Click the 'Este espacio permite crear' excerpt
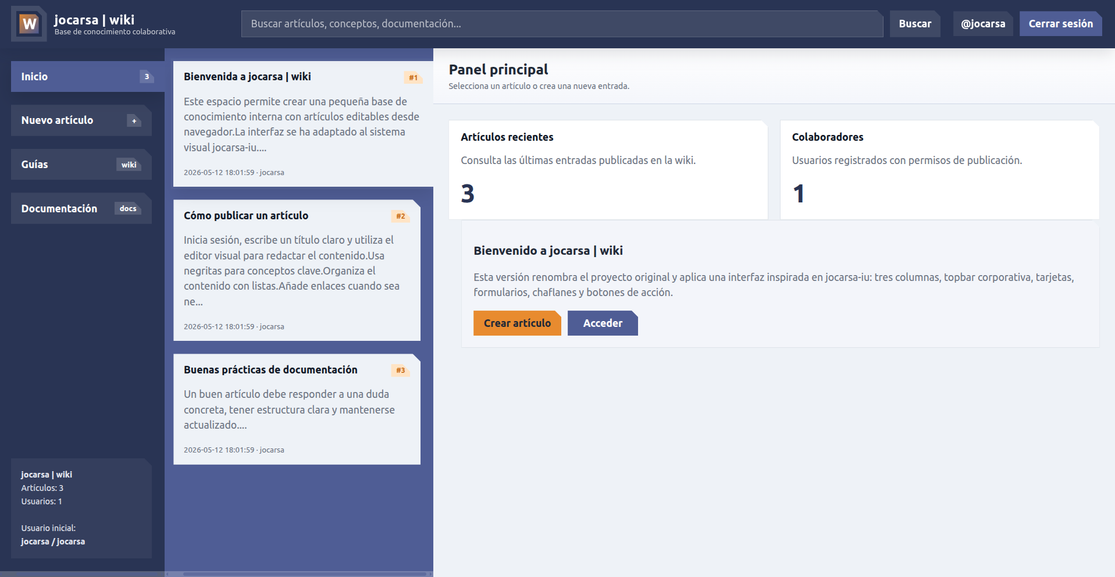The width and height of the screenshot is (1115, 577). click(301, 124)
